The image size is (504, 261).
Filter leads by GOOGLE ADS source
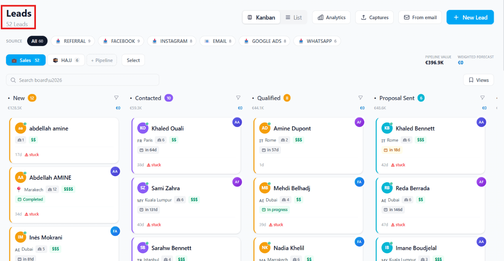[265, 41]
